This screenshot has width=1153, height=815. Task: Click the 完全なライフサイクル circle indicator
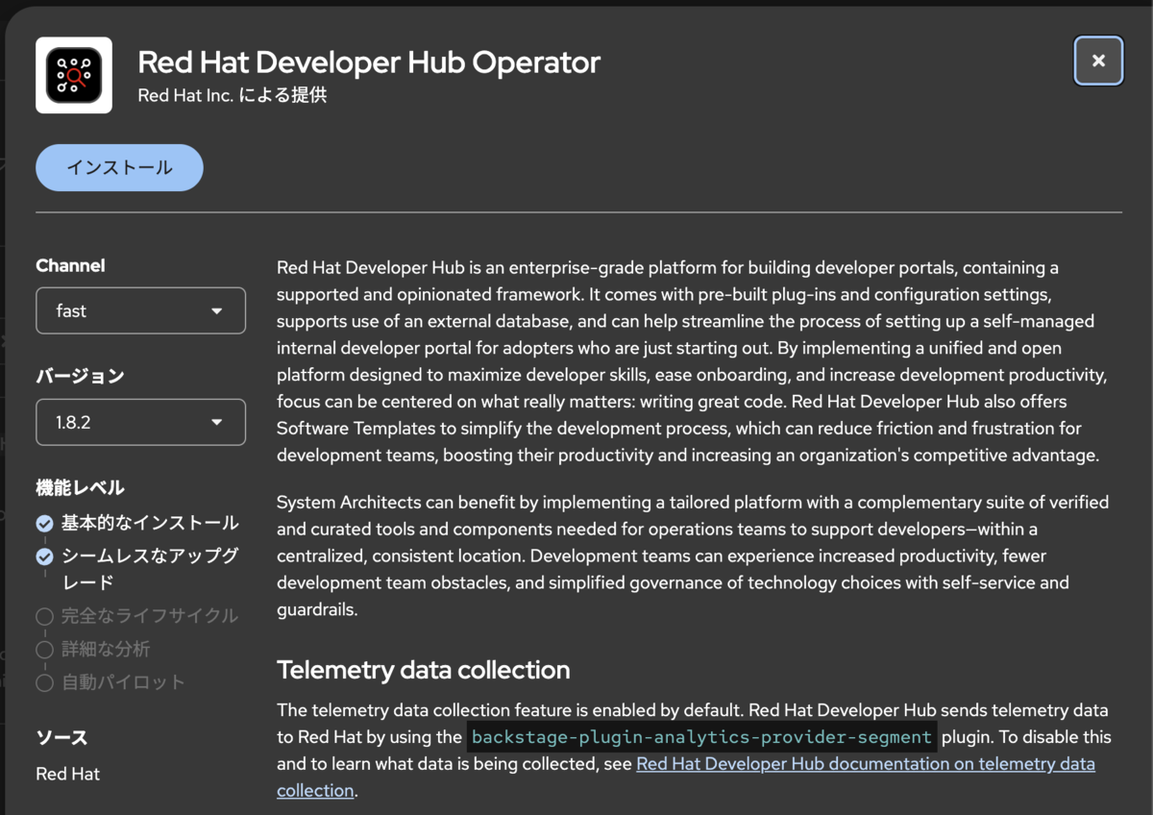point(44,616)
